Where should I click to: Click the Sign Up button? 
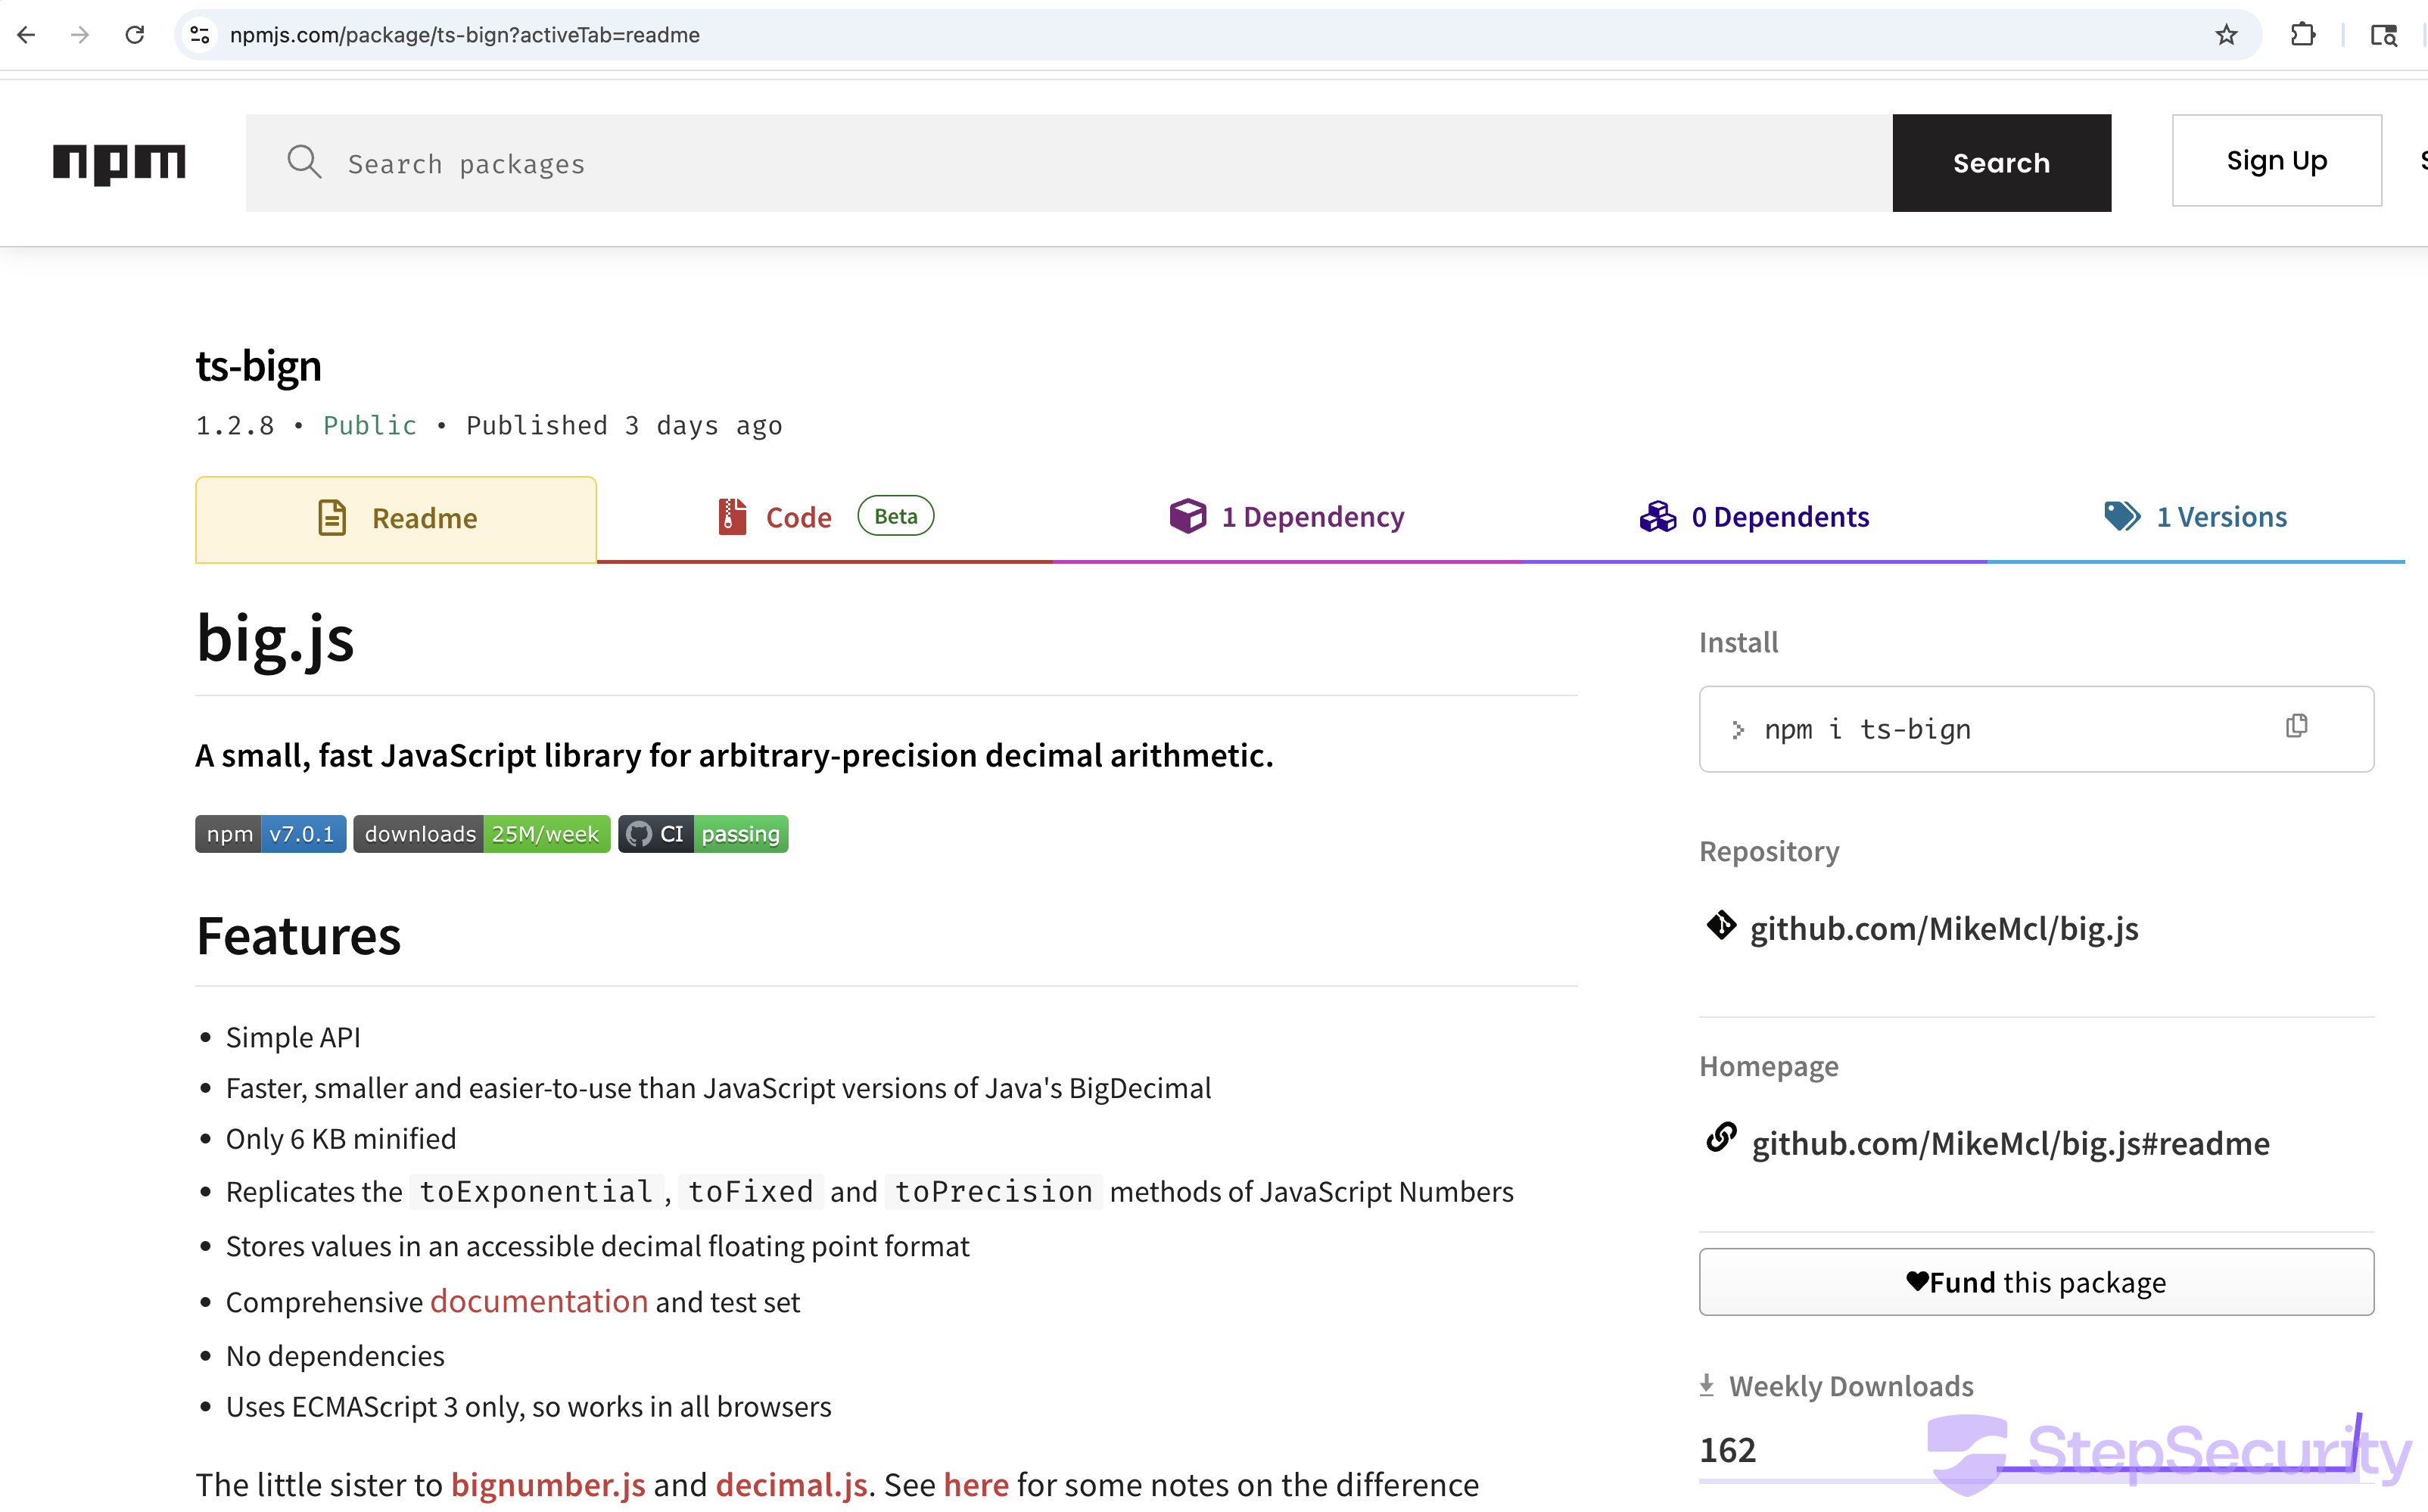pos(2276,161)
